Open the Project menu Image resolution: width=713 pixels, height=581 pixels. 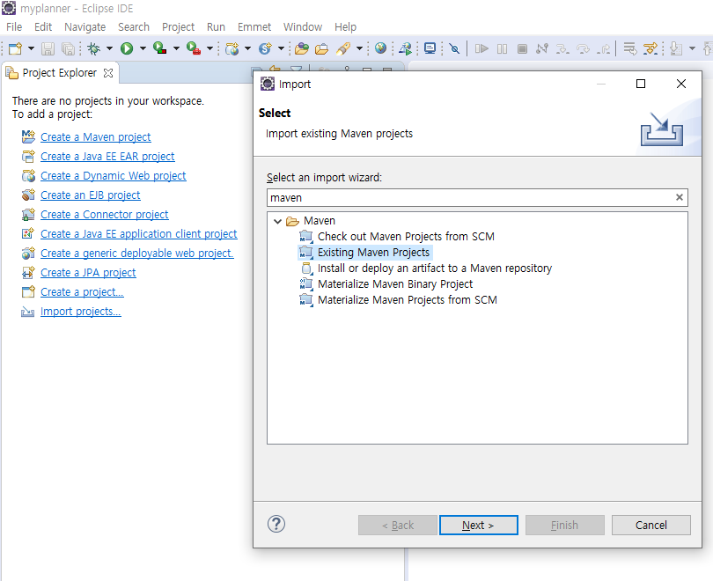(x=178, y=26)
